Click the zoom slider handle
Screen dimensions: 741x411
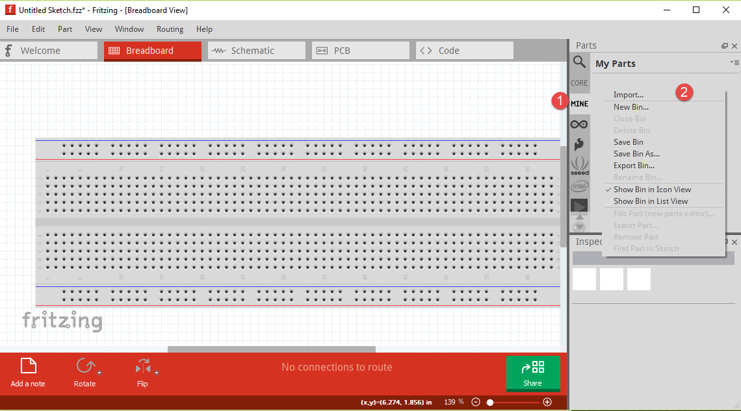(x=490, y=403)
